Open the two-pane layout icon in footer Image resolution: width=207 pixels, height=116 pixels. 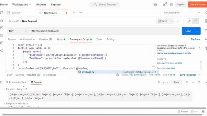(x=203, y=111)
